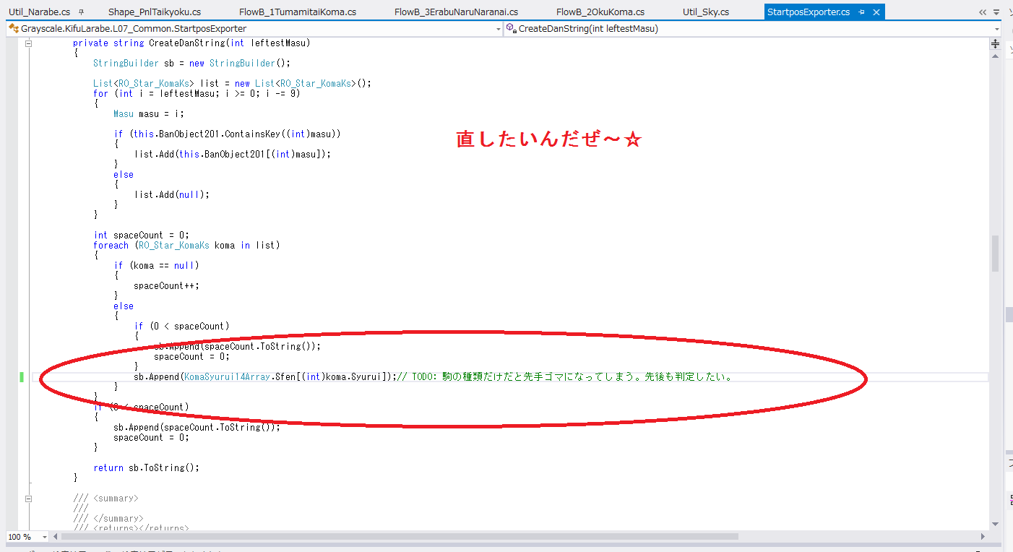Click the class icon beside Grayscale.KifuLarabe.L07_Common
Viewport: 1013px width, 552px height.
pyautogui.click(x=14, y=29)
